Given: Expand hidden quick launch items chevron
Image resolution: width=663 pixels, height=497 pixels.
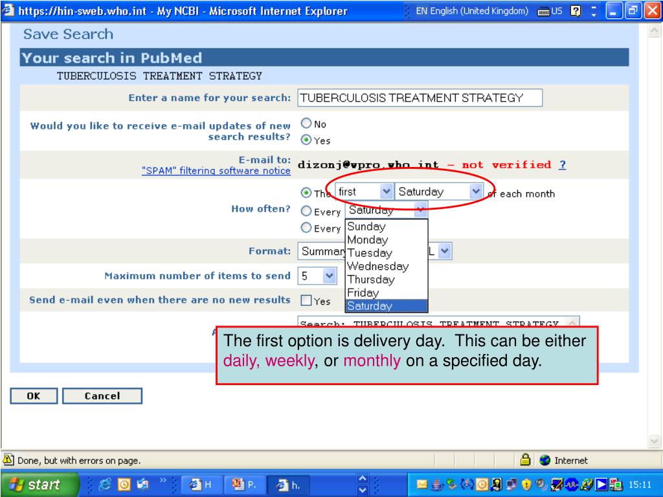Looking at the screenshot, I should point(163,480).
